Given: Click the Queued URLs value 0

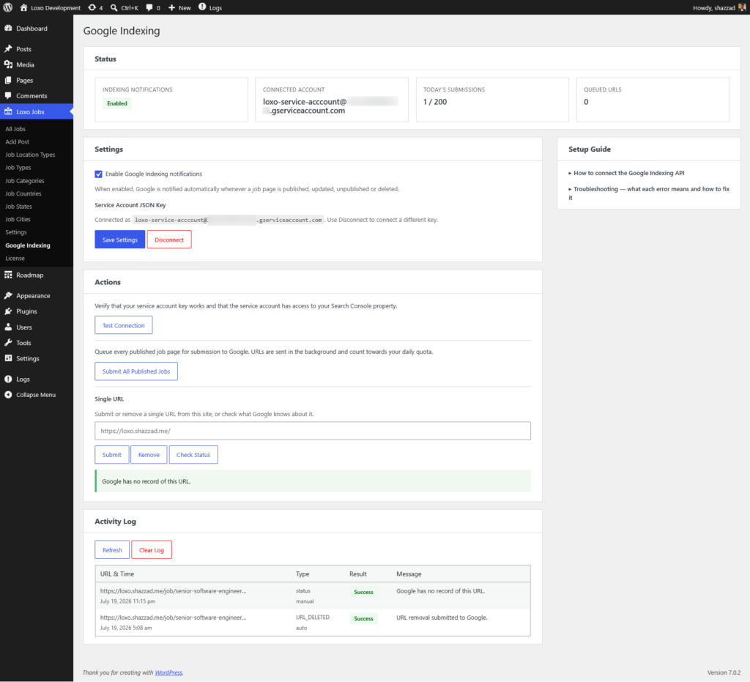Looking at the screenshot, I should tap(586, 102).
